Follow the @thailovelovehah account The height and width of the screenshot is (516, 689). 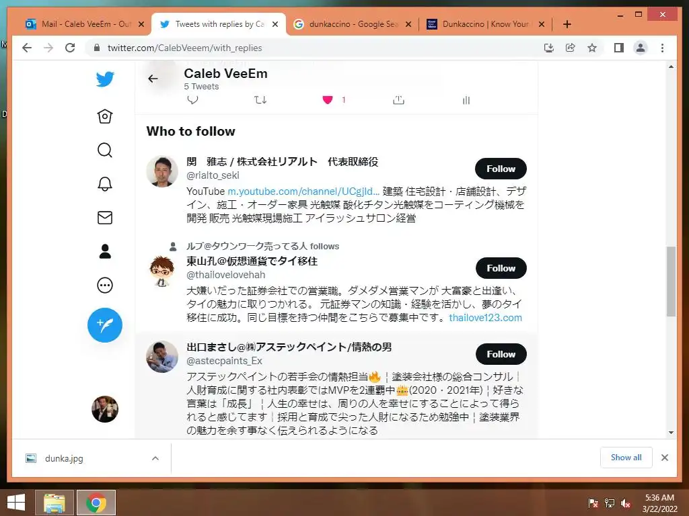coord(501,268)
